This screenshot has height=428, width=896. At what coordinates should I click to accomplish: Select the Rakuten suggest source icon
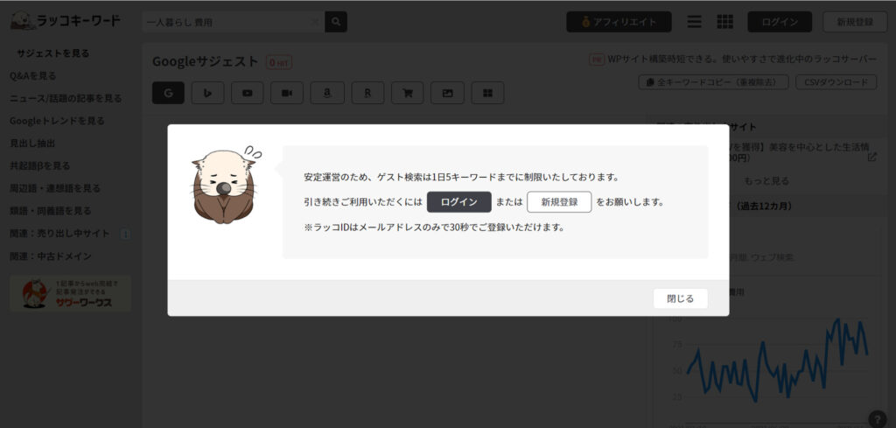point(367,93)
